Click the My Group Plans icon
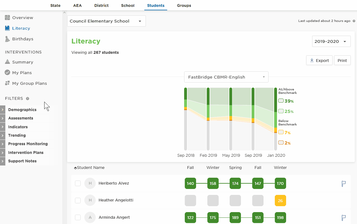This screenshot has height=224, width=357. 7,83
